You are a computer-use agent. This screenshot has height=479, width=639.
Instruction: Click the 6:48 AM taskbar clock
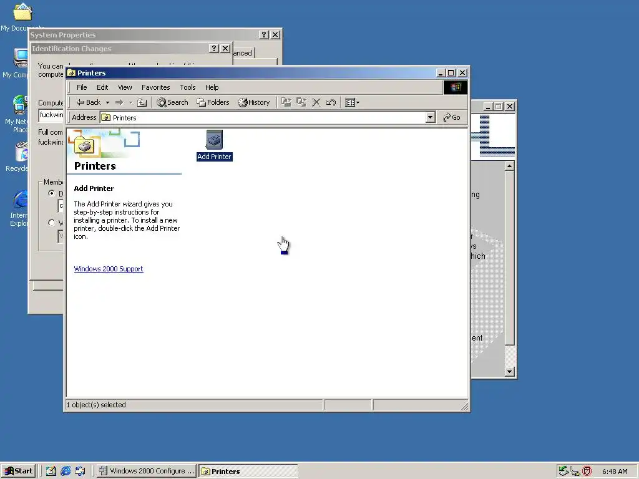click(x=615, y=472)
